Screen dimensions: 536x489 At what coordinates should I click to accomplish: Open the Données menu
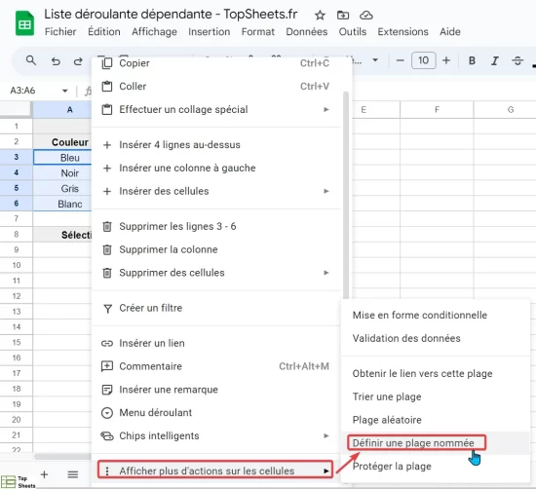[x=307, y=32]
